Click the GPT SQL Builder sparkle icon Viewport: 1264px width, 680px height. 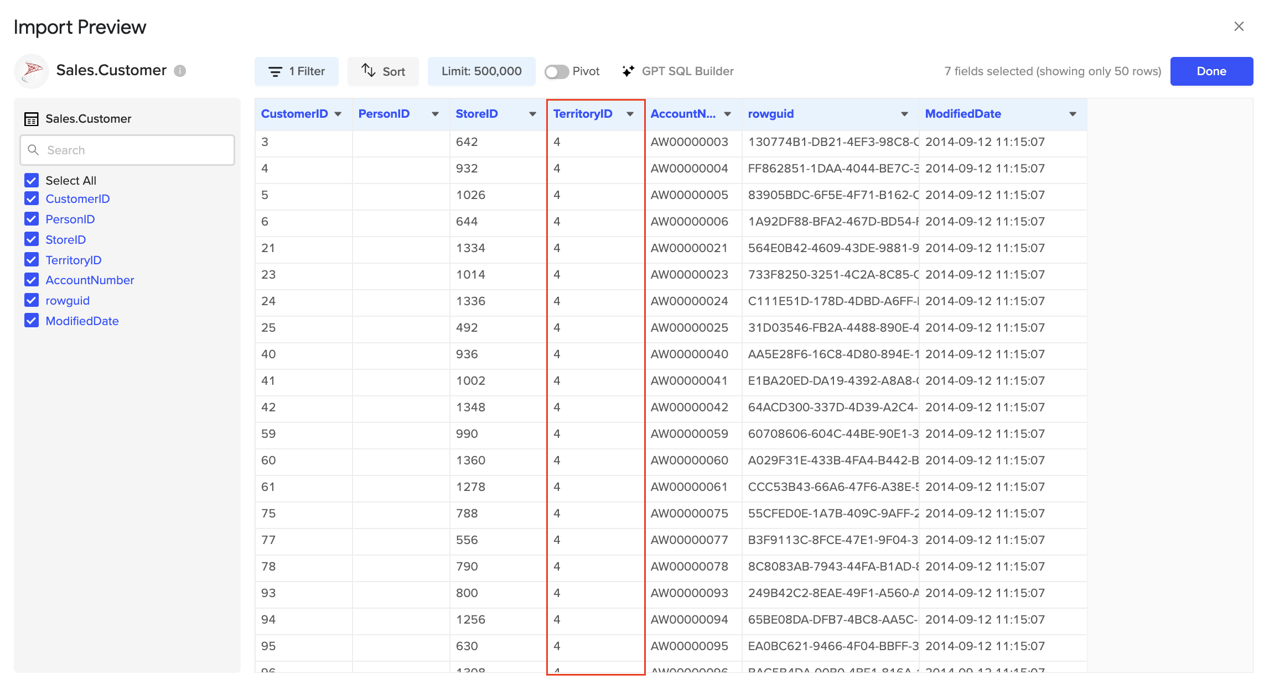click(628, 71)
